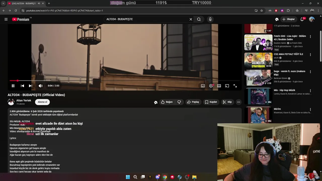Open a new browser tab
The width and height of the screenshot is (322, 181).
click(49, 4)
